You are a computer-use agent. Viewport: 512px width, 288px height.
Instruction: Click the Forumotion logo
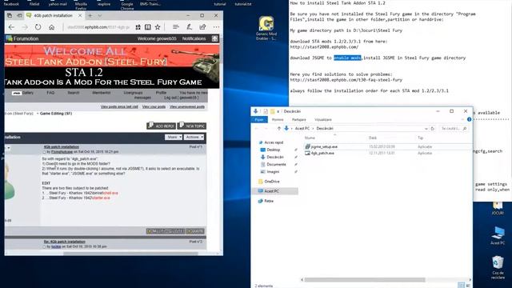[22, 38]
